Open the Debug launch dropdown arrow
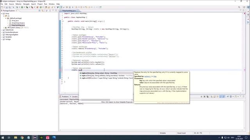The height and width of the screenshot is (140, 250). coord(20,7)
